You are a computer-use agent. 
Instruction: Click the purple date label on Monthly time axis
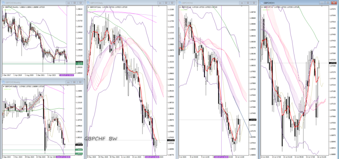pos(67,75)
